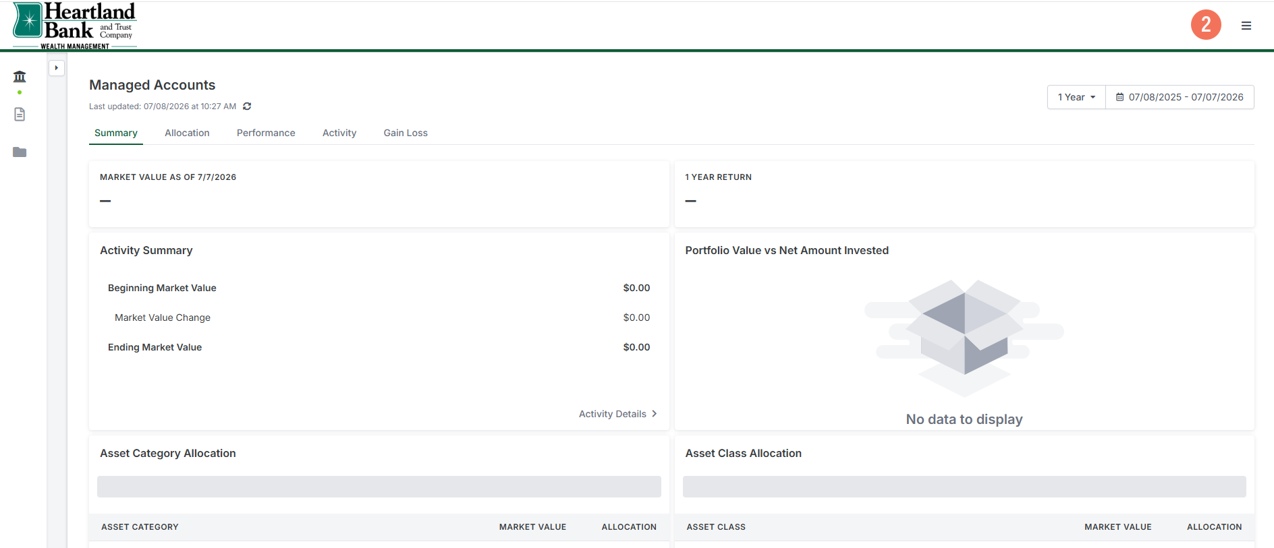Switch to the Performance tab

[266, 133]
